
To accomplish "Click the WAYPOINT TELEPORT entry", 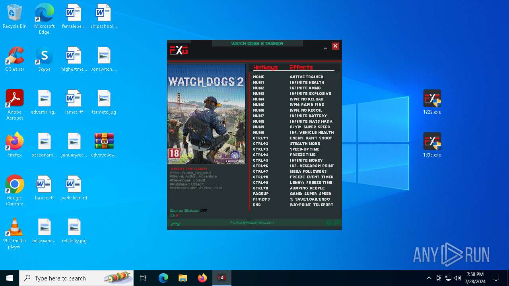I will click(312, 205).
